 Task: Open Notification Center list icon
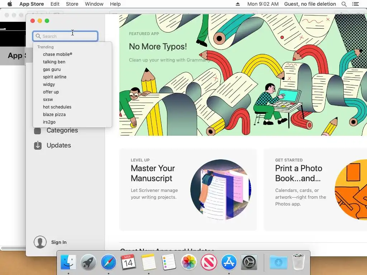pos(355,4)
